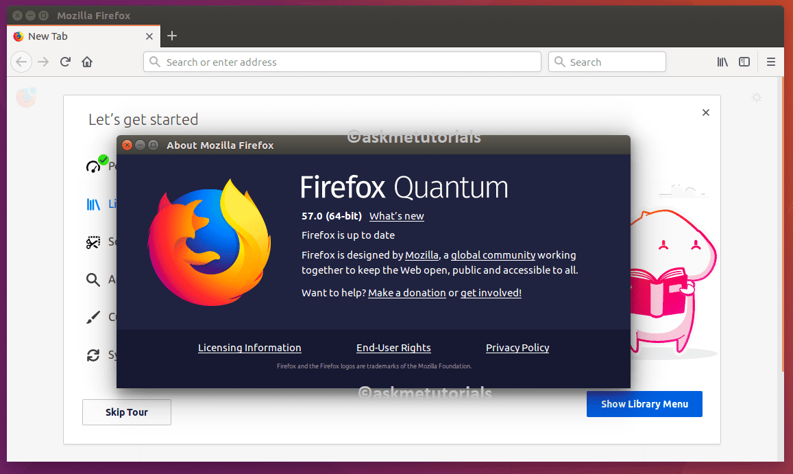Open the Privacy Policy link
793x474 pixels.
tap(517, 348)
